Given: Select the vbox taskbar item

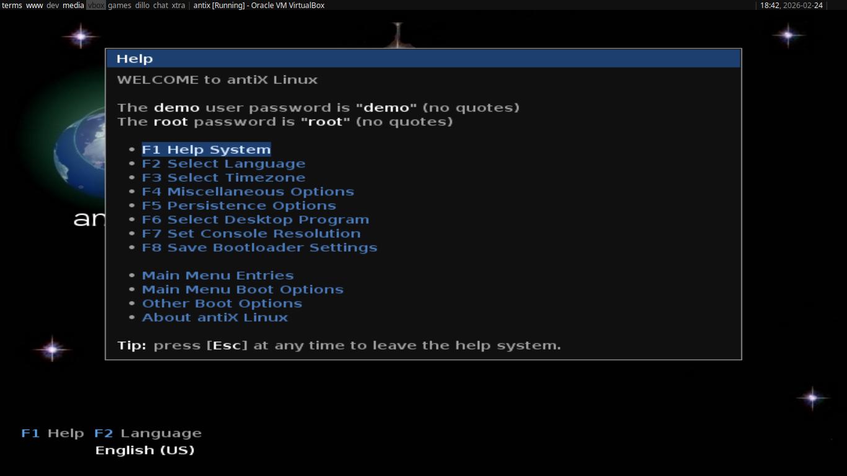Looking at the screenshot, I should [95, 5].
